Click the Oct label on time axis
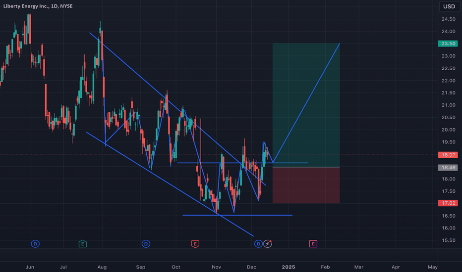 [x=176, y=267]
